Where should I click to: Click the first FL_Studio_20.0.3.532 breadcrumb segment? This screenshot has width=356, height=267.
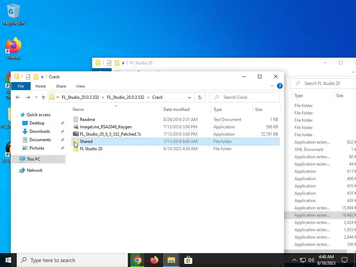click(x=80, y=97)
